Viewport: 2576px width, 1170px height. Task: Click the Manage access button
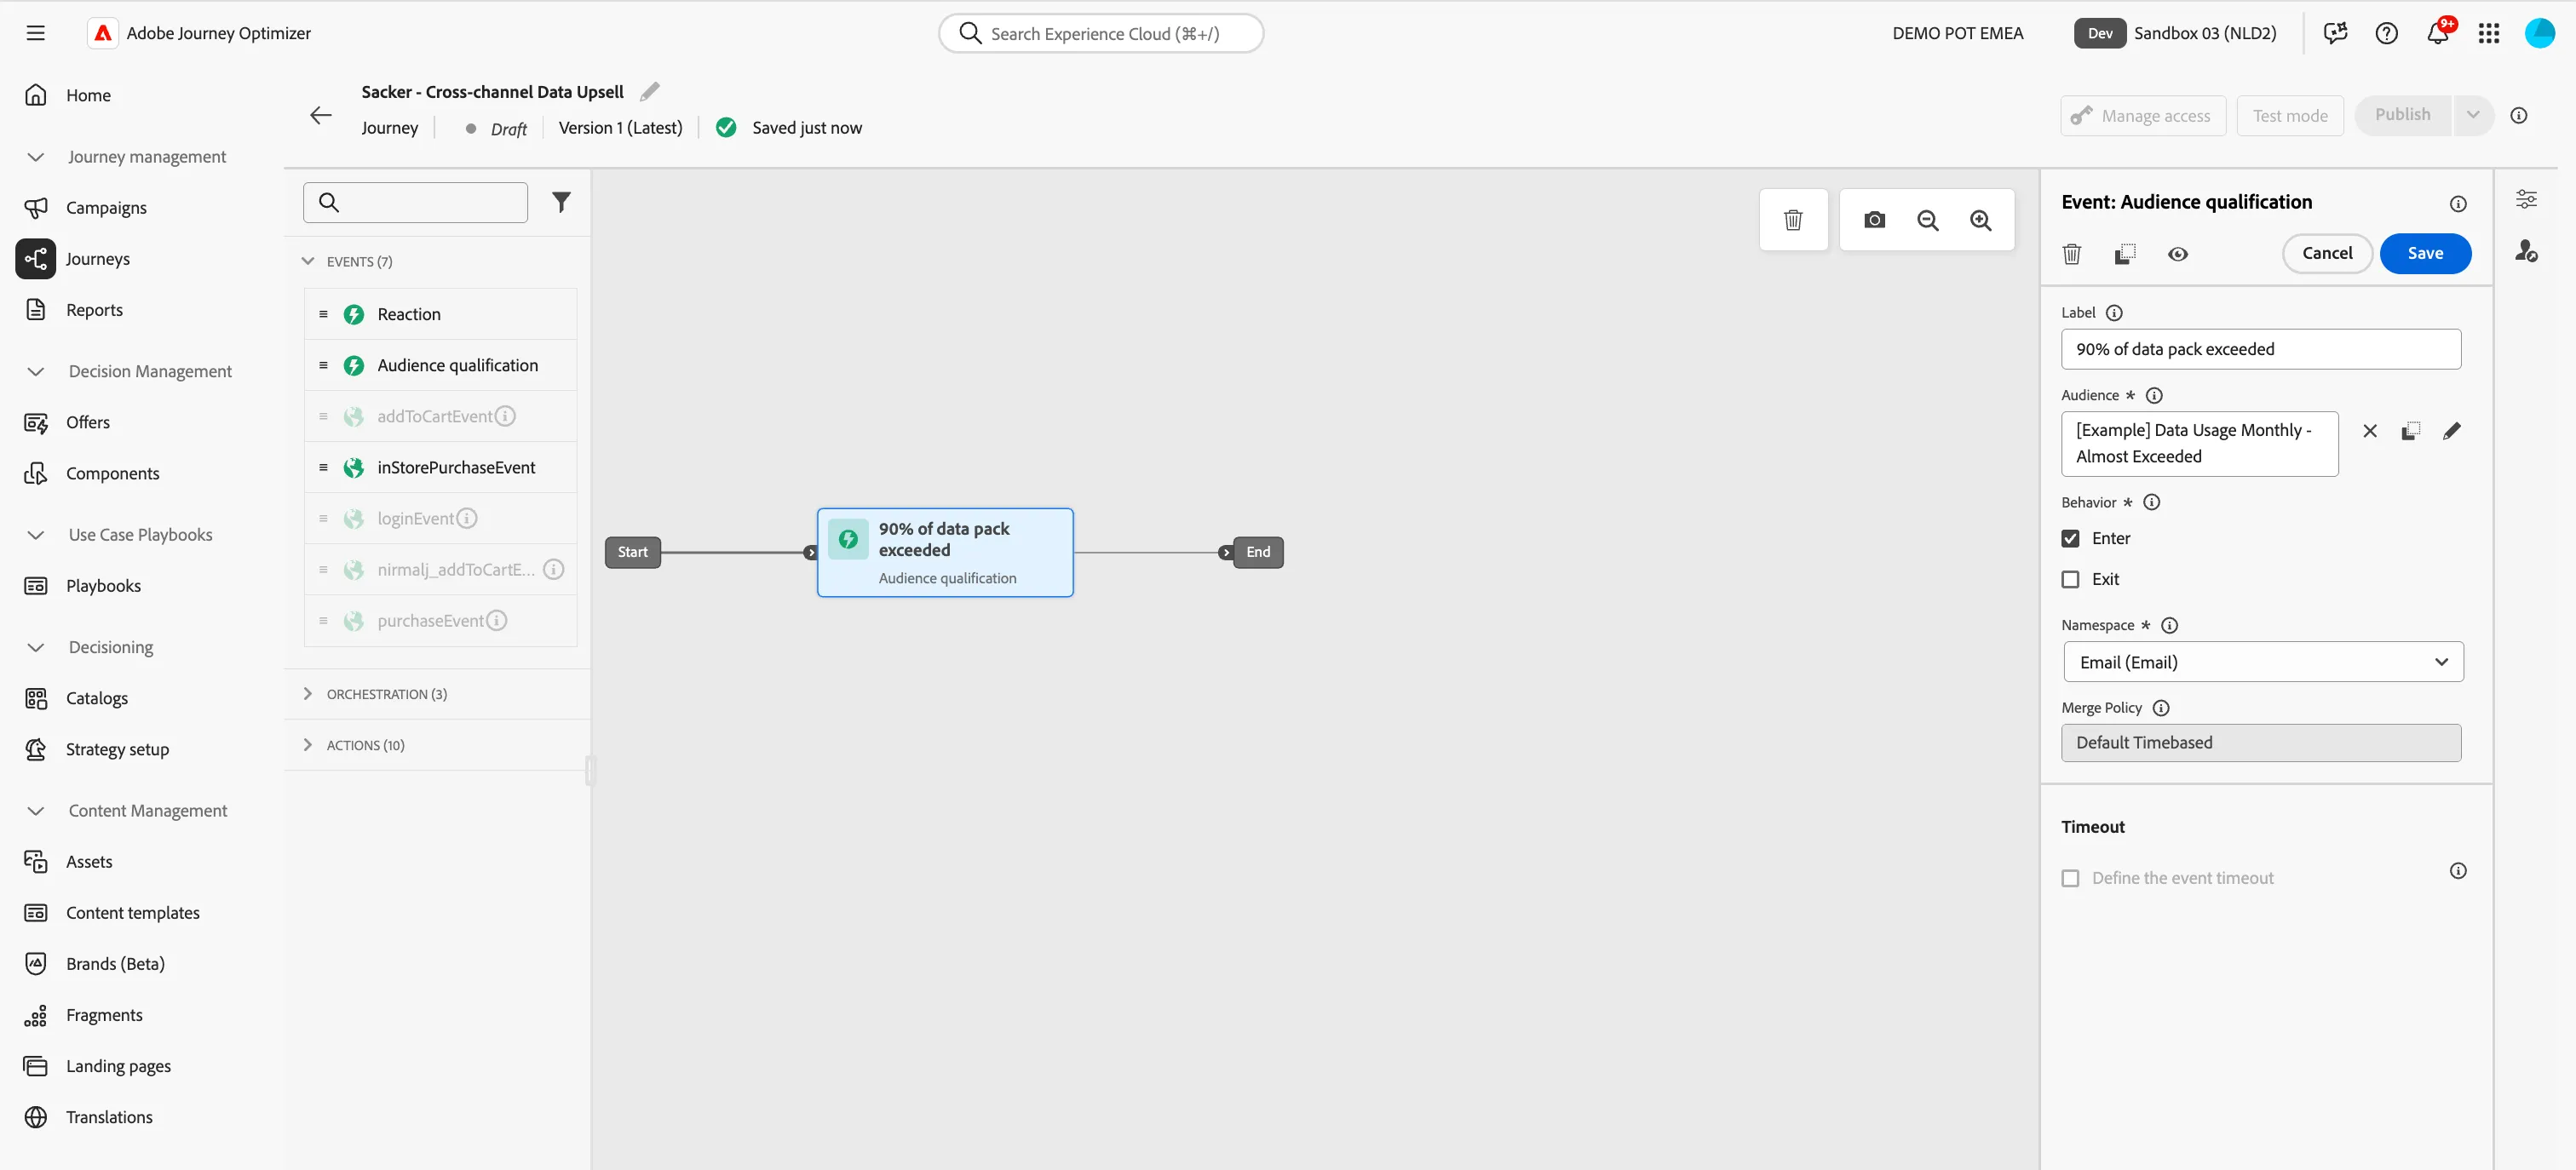coord(2143,116)
